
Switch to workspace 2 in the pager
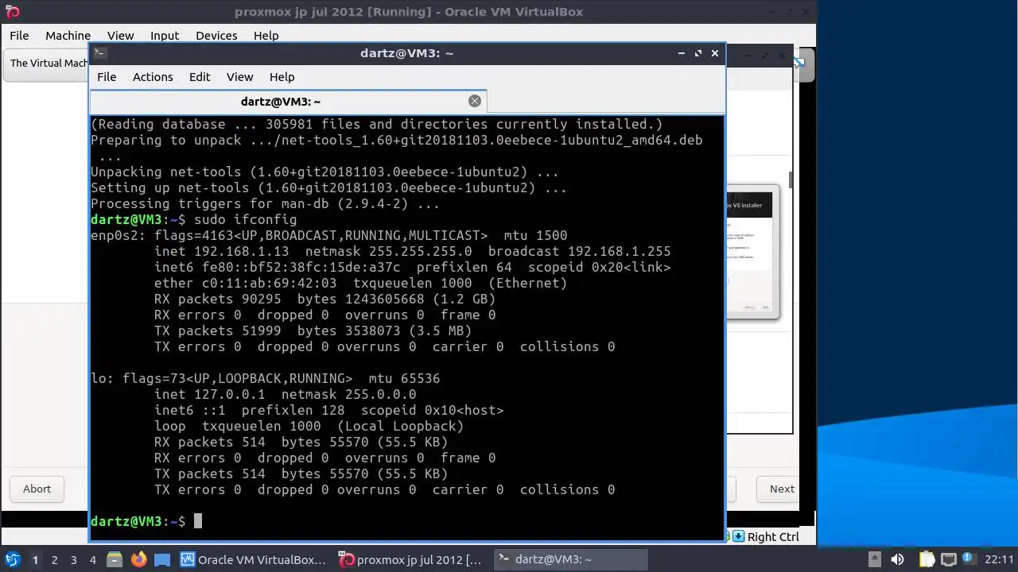(x=54, y=559)
